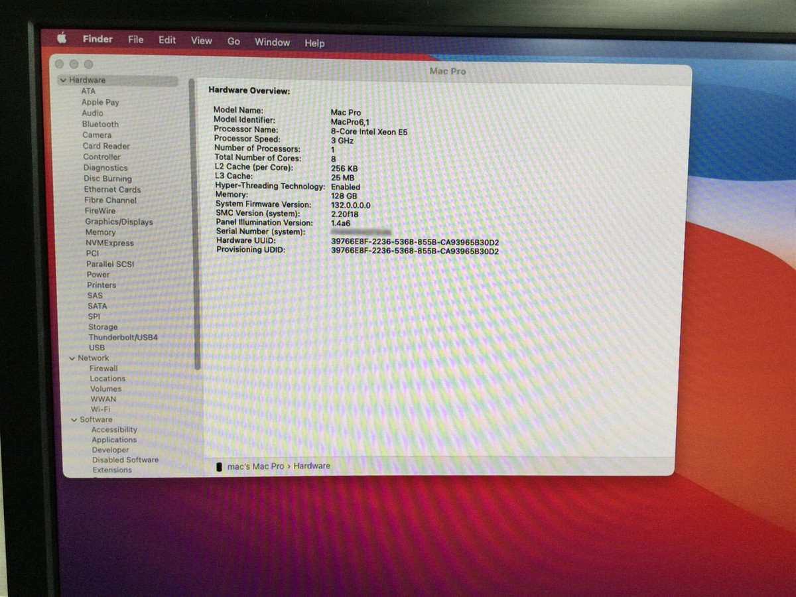The width and height of the screenshot is (796, 597).
Task: Open the Apple menu
Action: [62, 38]
